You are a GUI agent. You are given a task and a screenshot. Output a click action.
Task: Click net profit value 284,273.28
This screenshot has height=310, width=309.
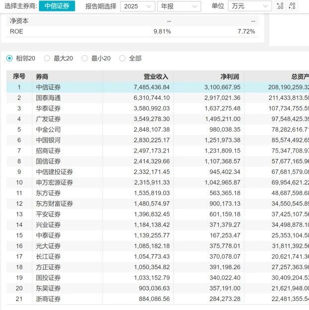(x=225, y=299)
